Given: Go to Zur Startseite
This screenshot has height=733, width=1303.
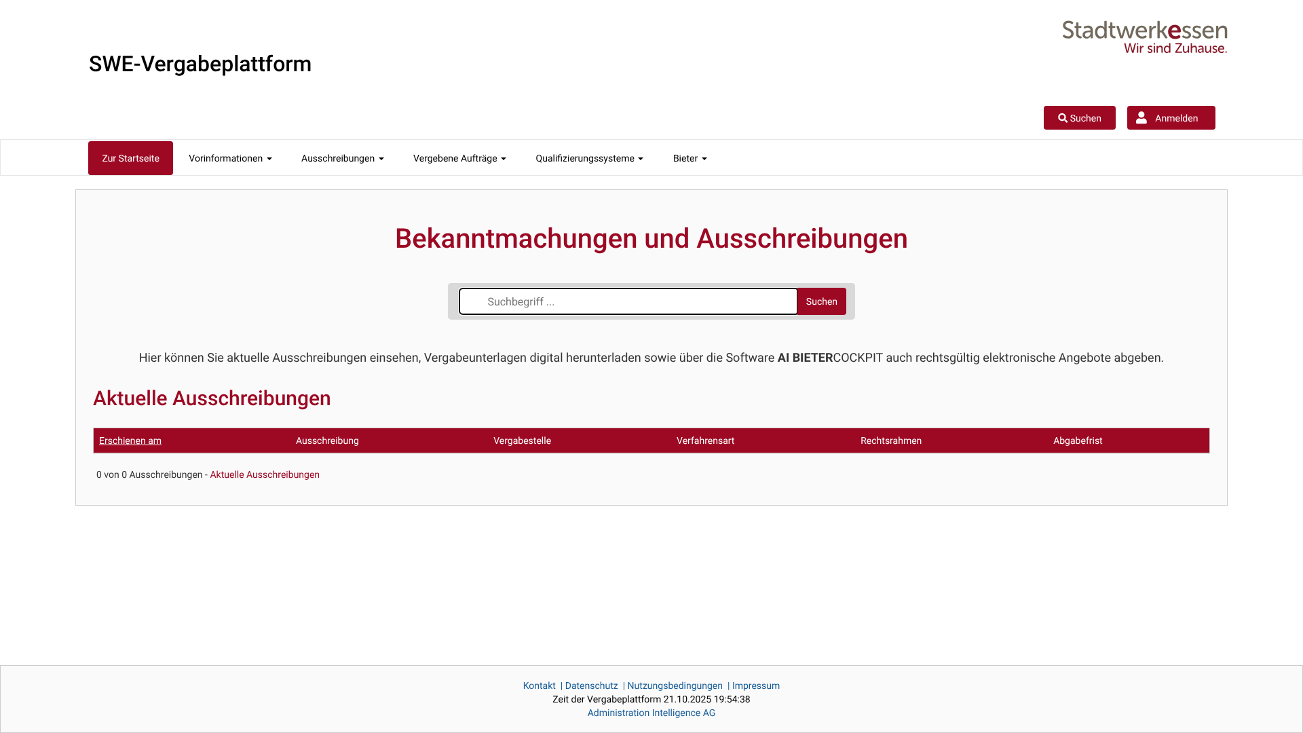Looking at the screenshot, I should (x=130, y=158).
